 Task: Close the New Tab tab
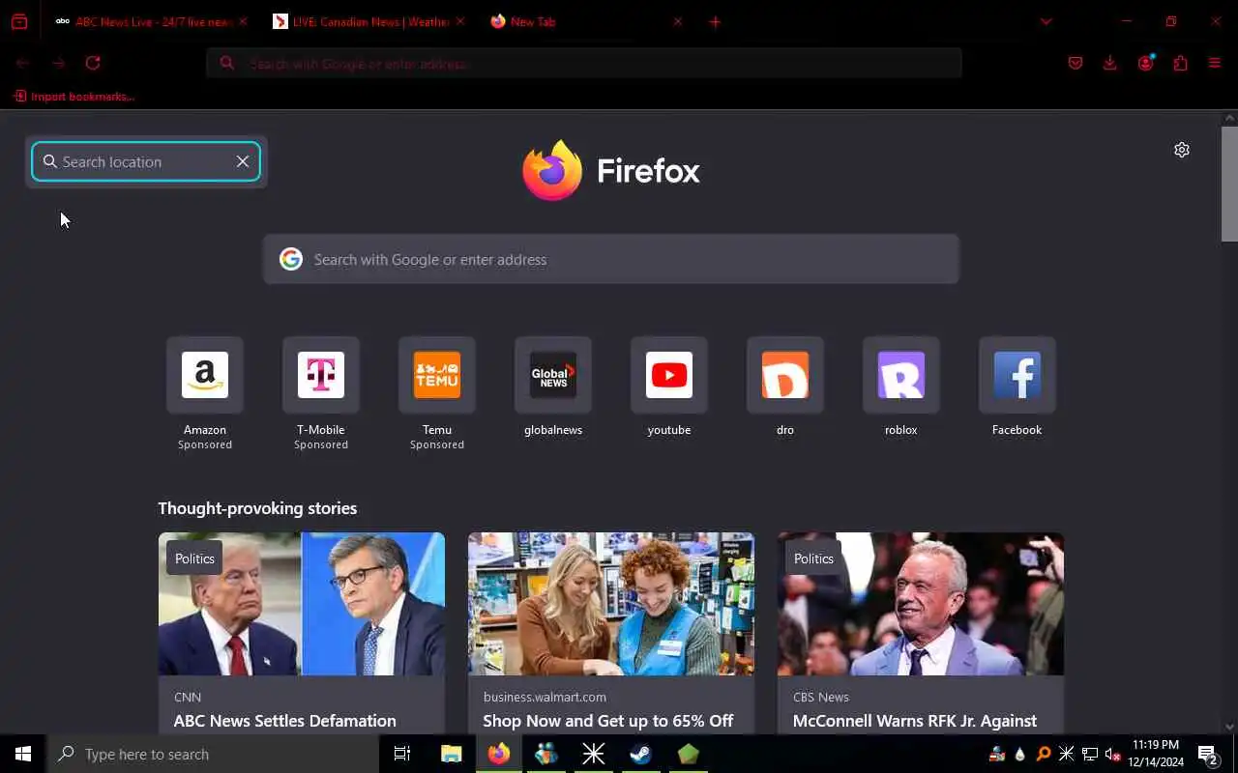click(x=677, y=21)
